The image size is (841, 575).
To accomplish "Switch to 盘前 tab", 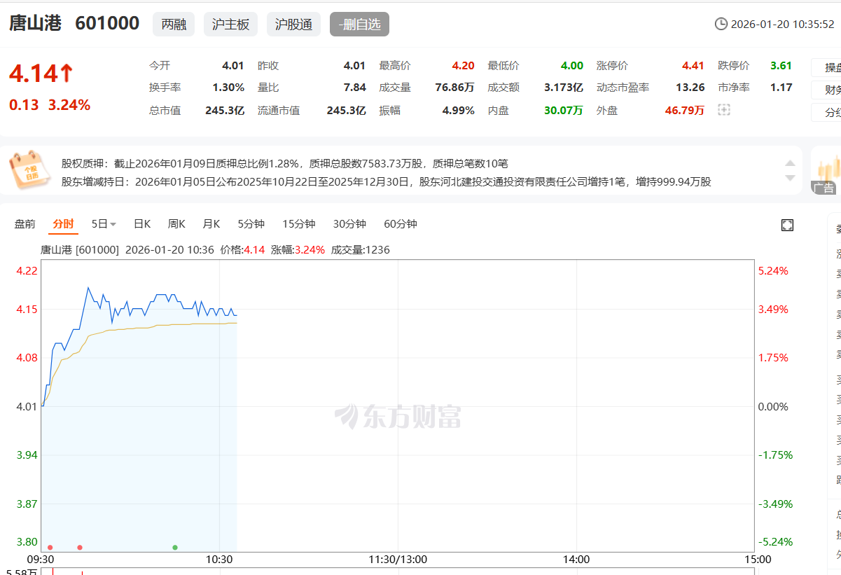I will [x=25, y=224].
